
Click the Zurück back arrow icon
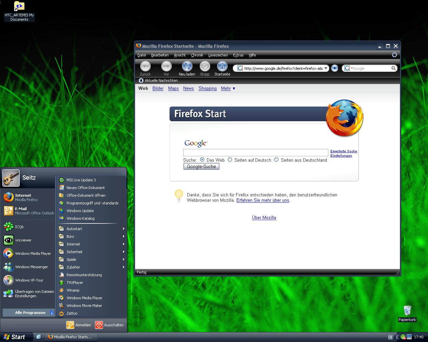coord(145,66)
